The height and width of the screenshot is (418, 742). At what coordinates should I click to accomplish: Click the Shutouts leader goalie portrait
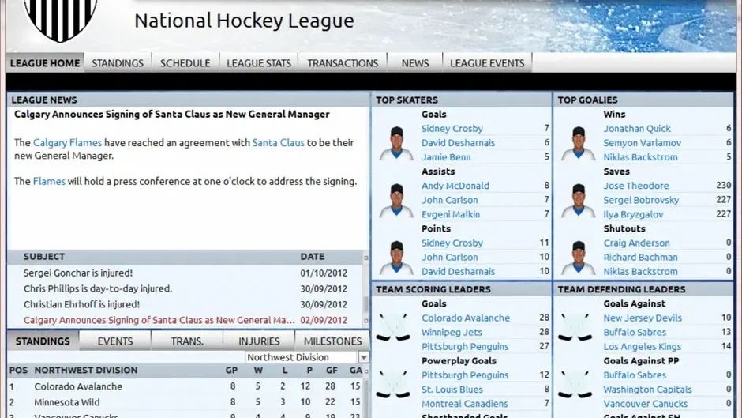[579, 258]
